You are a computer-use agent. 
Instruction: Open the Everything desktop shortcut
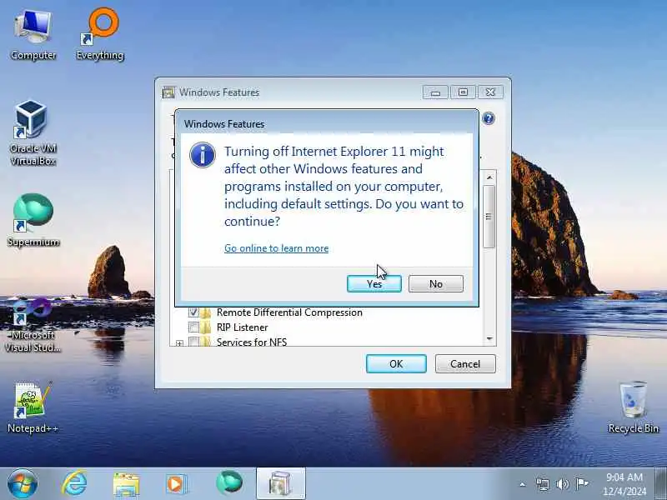tap(100, 36)
